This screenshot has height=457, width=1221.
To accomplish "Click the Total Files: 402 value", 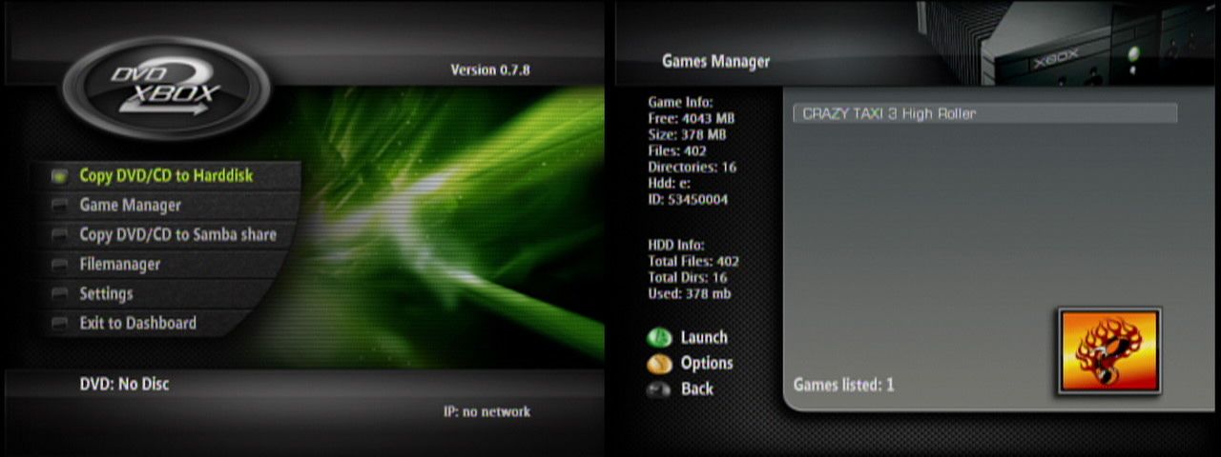I will [x=693, y=261].
